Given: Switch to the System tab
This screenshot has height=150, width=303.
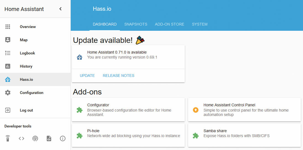Looking at the screenshot, I should pyautogui.click(x=200, y=24).
